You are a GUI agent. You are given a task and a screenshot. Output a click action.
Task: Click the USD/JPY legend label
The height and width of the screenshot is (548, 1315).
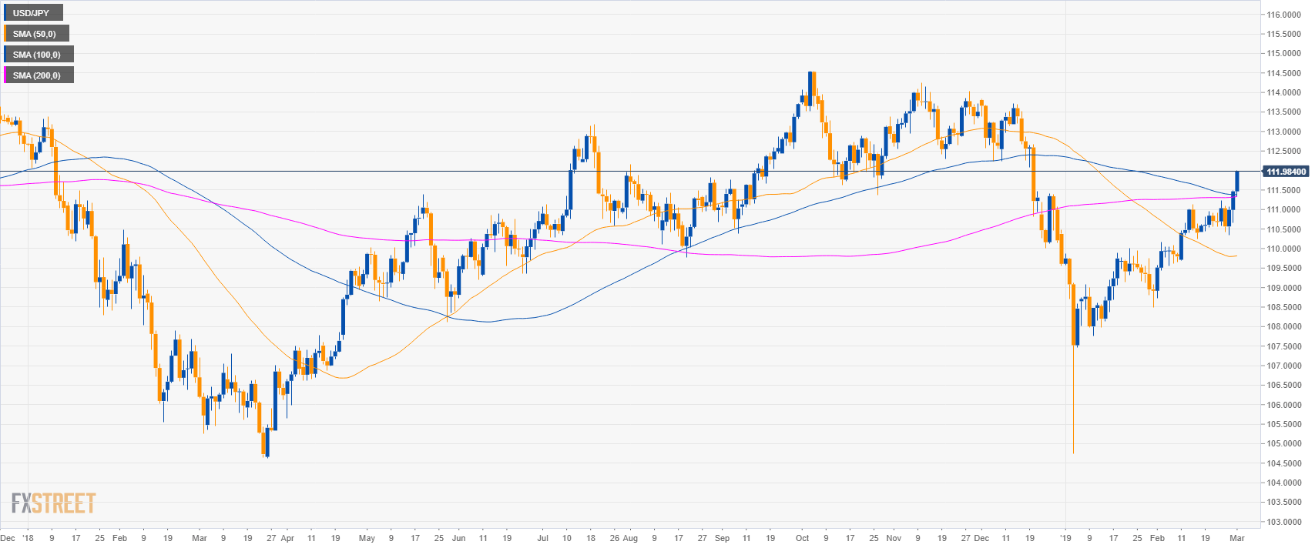[32, 13]
